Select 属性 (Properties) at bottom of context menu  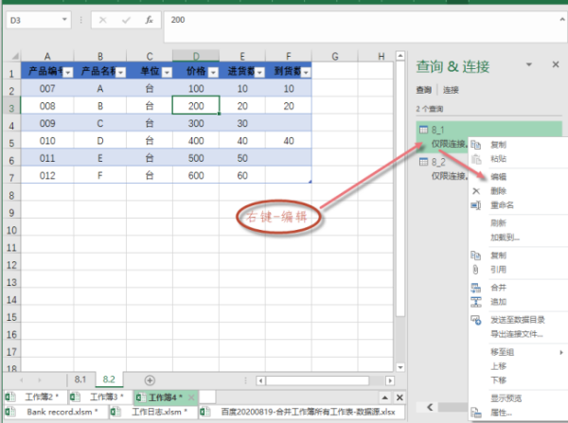pos(499,414)
